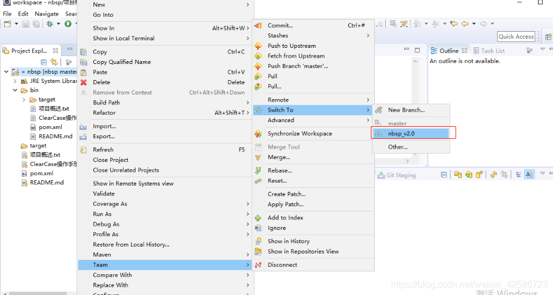Click the Quick Access search field

[516, 36]
